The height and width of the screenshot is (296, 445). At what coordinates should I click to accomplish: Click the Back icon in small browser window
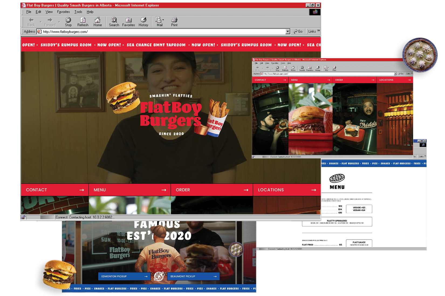(258, 69)
